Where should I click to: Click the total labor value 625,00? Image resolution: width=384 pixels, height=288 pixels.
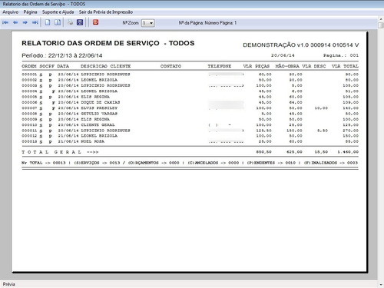pos(294,152)
